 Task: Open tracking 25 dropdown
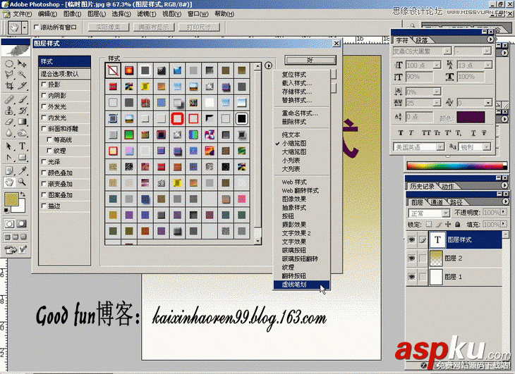coord(437,103)
